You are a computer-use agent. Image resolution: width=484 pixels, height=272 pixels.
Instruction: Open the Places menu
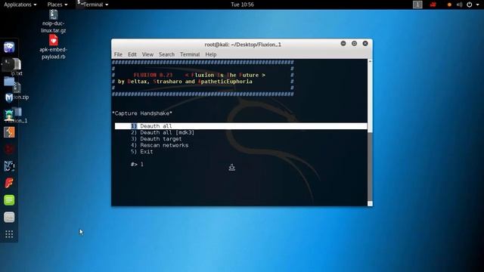[x=57, y=5]
